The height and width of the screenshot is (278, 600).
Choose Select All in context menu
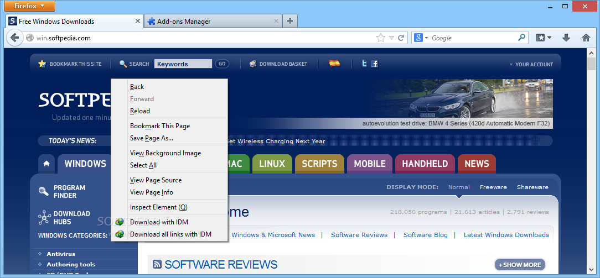click(169, 165)
